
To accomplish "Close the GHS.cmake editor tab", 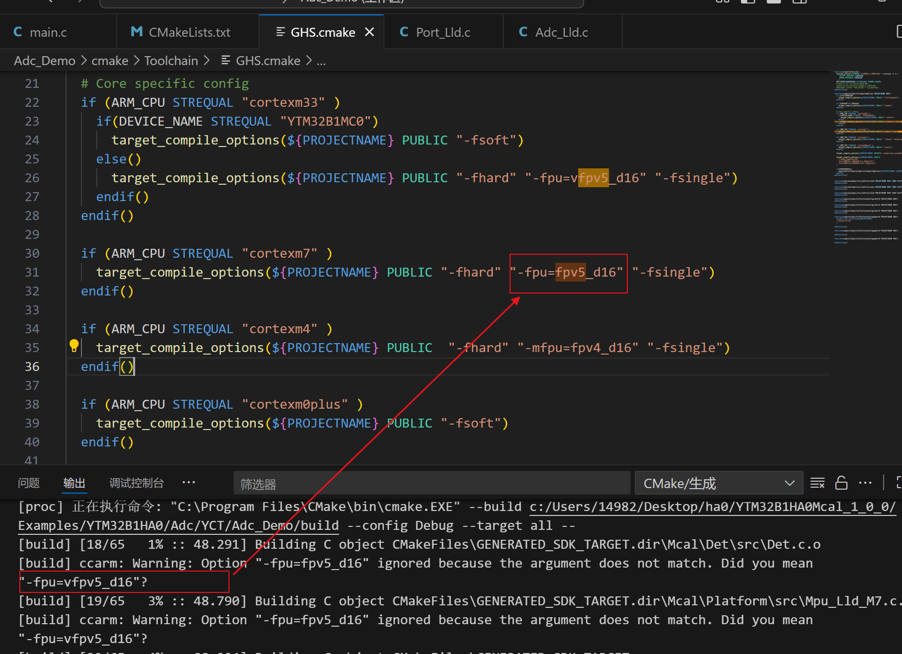I will 370,32.
